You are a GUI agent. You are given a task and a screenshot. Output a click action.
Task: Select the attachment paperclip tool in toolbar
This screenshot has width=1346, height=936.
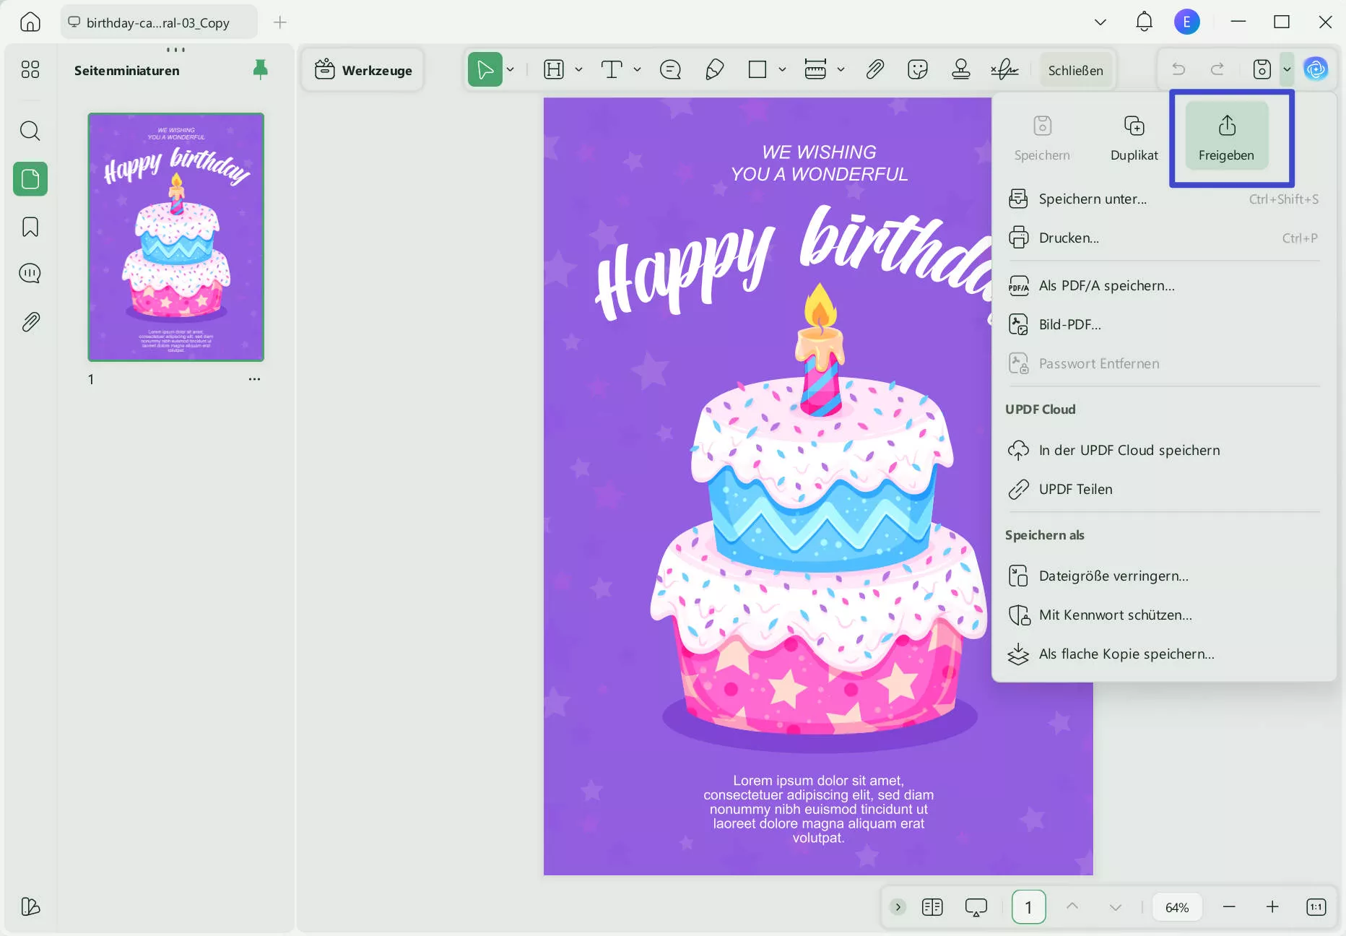point(874,70)
